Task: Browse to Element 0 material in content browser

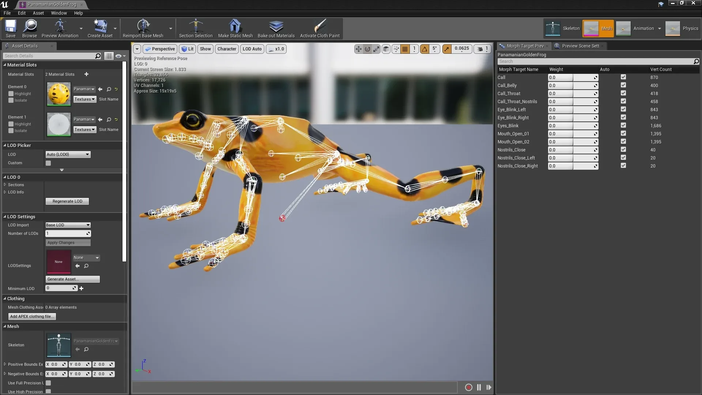Action: click(x=109, y=89)
